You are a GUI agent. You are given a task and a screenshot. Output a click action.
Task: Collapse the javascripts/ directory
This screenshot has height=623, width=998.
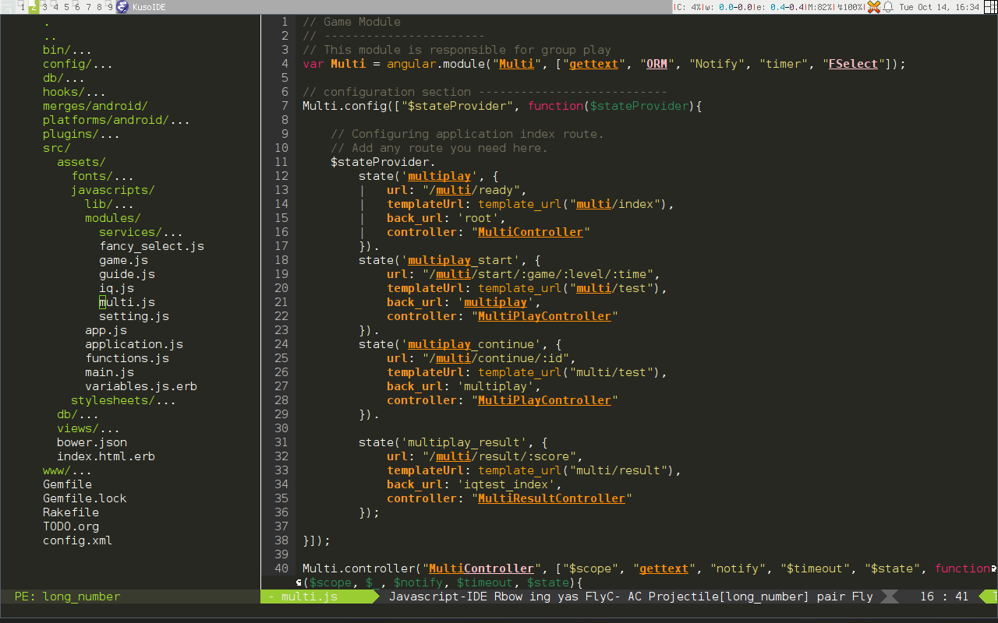pyautogui.click(x=113, y=190)
